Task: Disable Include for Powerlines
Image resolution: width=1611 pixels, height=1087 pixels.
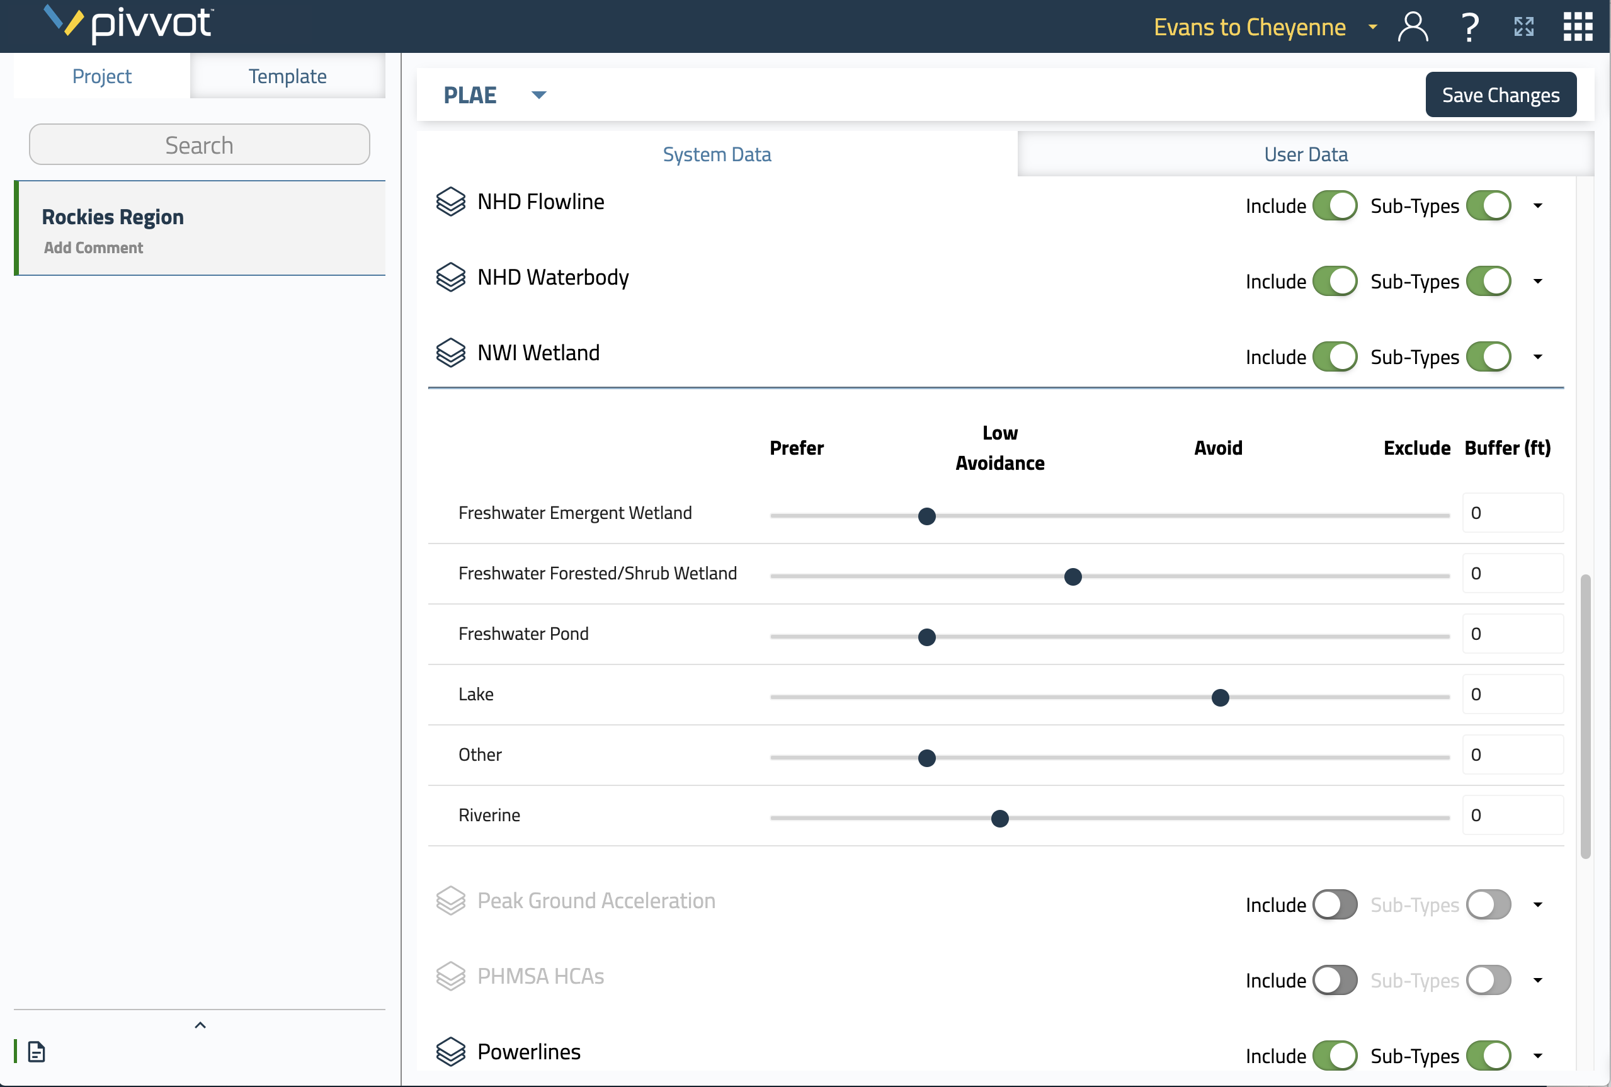Action: [x=1335, y=1056]
